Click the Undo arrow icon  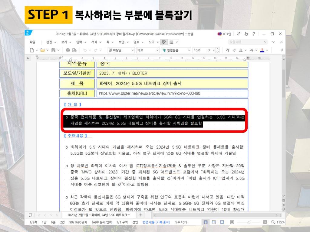coord(85,50)
